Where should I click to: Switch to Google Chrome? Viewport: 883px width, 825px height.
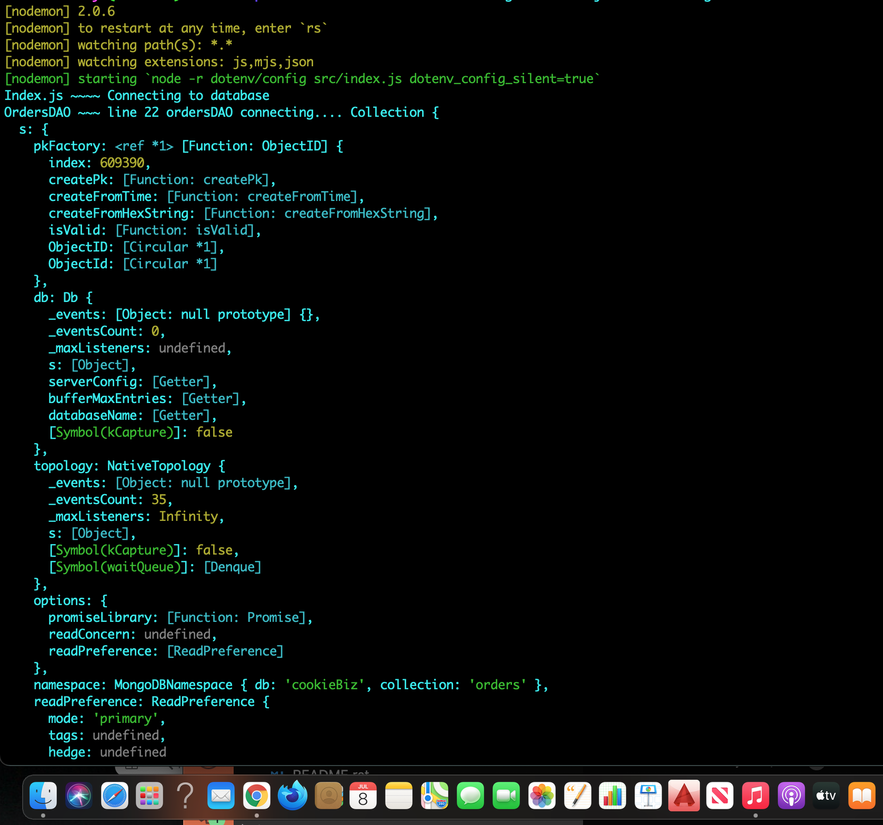click(256, 796)
